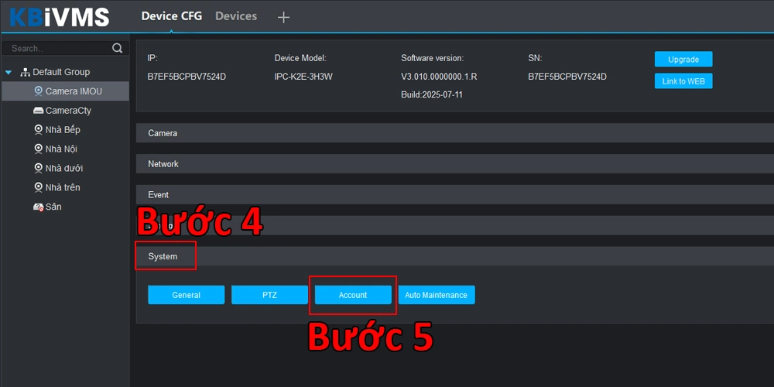The width and height of the screenshot is (774, 387).
Task: Open Account settings under System
Action: (x=353, y=295)
